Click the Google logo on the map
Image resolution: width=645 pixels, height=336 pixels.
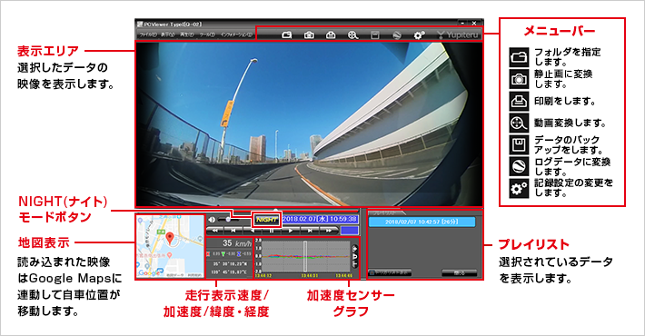click(x=148, y=272)
